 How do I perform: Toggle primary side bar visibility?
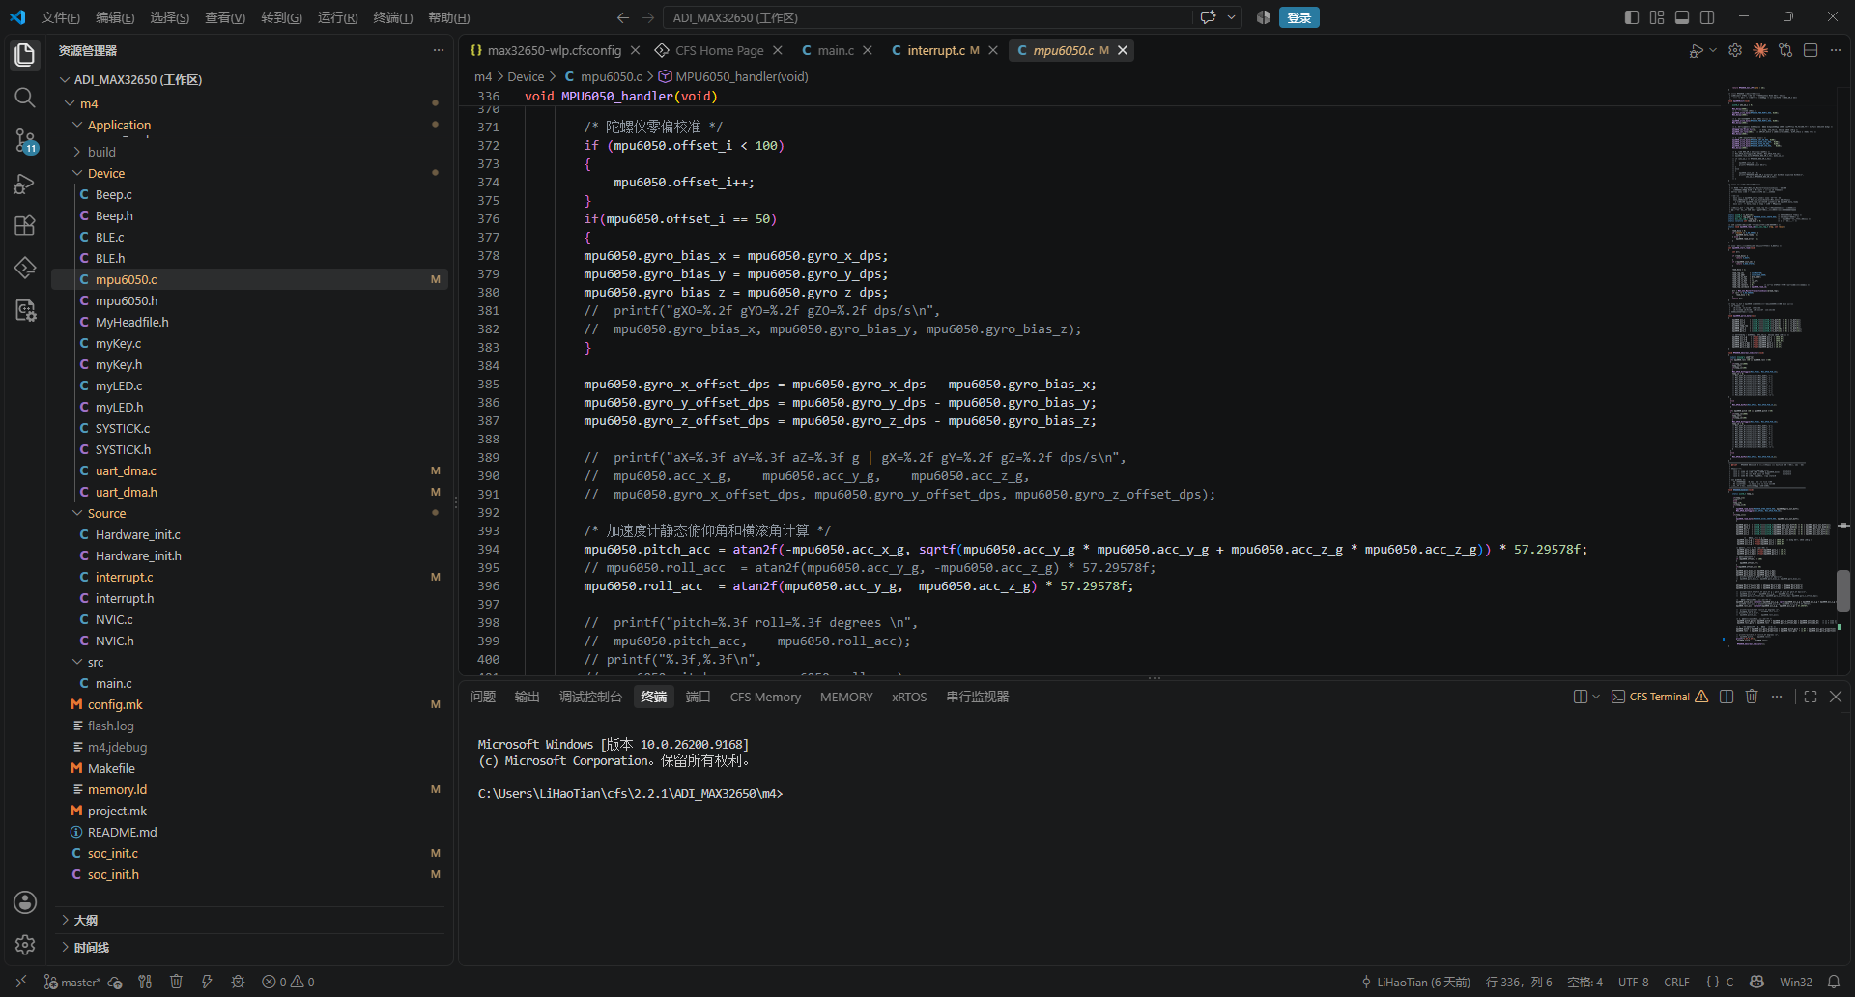tap(1632, 17)
